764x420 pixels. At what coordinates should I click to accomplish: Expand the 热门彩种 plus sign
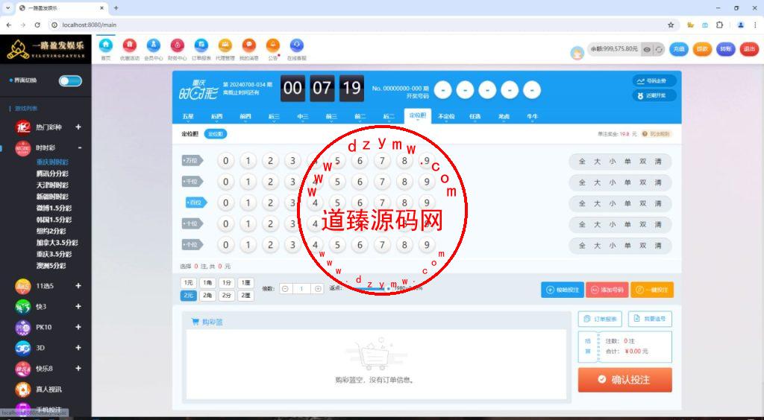click(78, 127)
